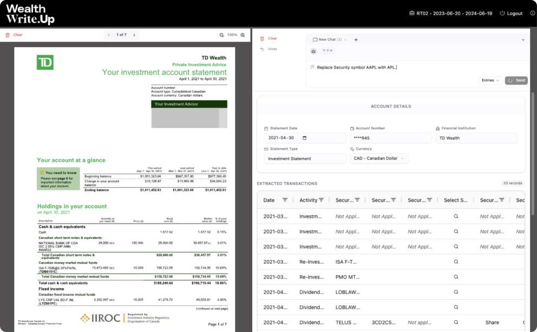Click the 100% zoom level text

coord(232,35)
